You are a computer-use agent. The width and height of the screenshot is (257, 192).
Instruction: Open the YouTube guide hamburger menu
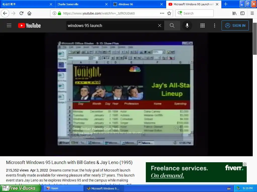[9, 25]
